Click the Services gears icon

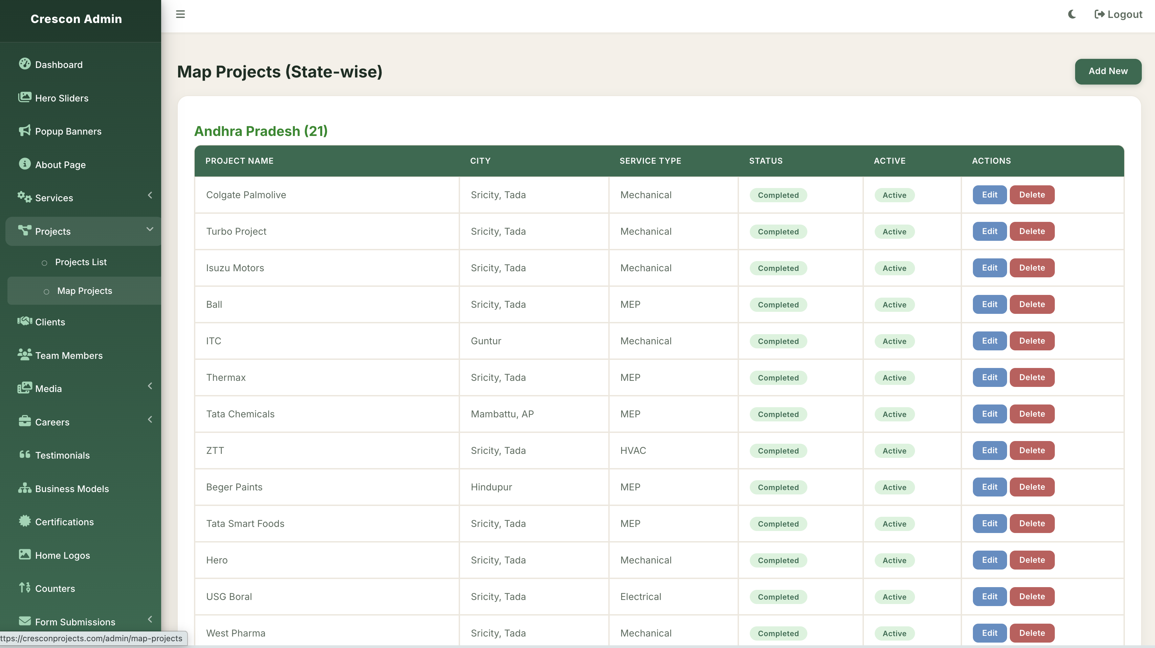25,197
